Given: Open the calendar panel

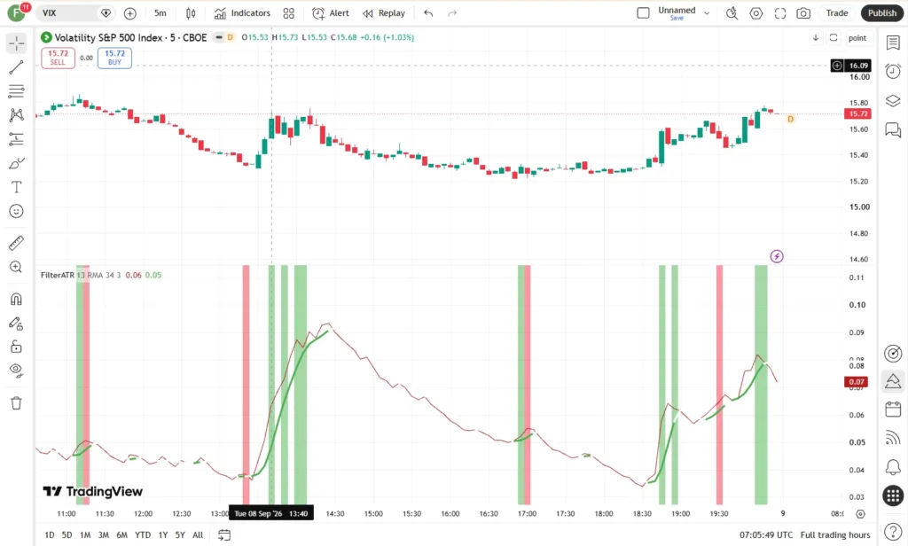Looking at the screenshot, I should point(893,409).
